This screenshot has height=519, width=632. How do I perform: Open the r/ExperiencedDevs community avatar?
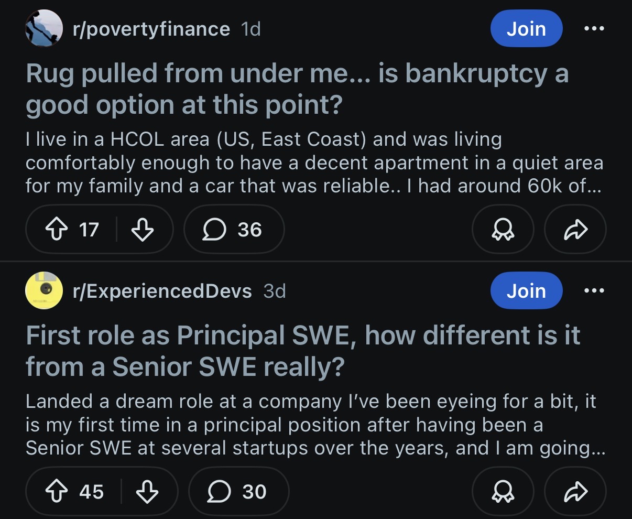click(44, 291)
